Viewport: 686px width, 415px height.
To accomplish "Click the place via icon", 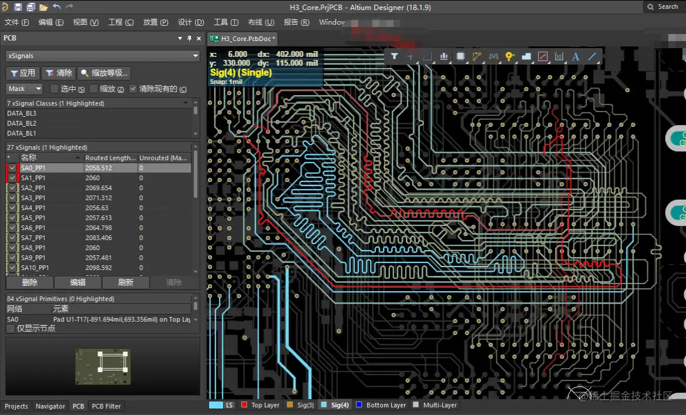I will point(510,56).
